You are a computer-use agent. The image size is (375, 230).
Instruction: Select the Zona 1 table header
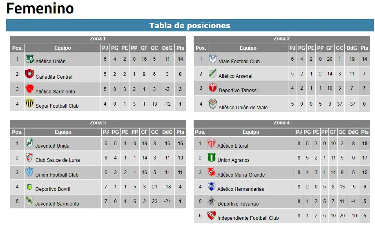tap(98, 39)
